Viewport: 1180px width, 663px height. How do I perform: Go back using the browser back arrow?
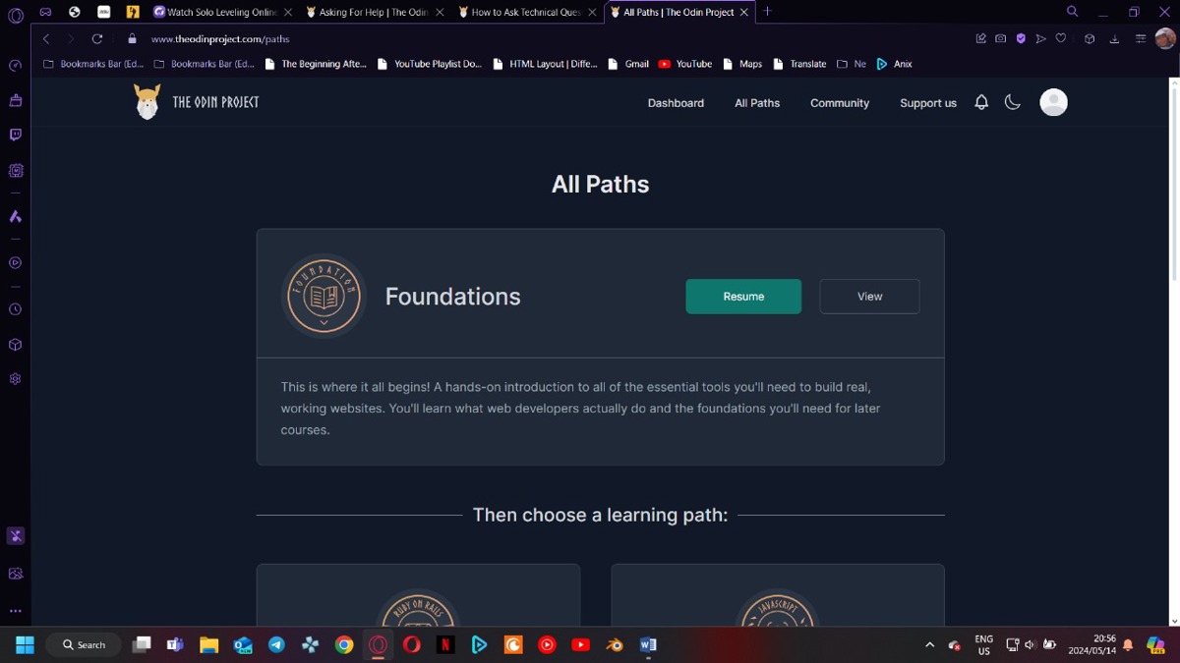click(46, 39)
